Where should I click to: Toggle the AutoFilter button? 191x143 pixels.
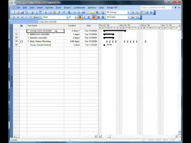(x=133, y=17)
